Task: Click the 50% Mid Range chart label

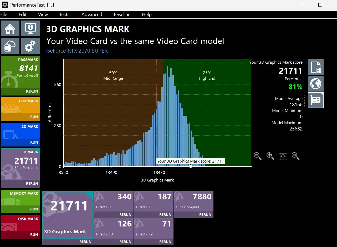Action: [x=113, y=75]
